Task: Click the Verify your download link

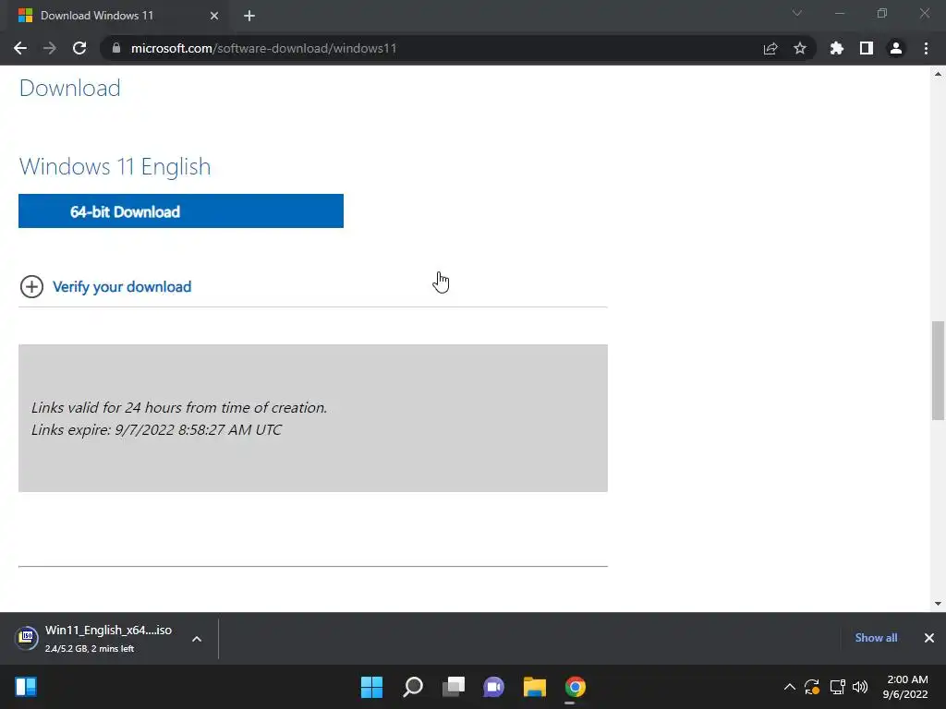Action: (122, 287)
